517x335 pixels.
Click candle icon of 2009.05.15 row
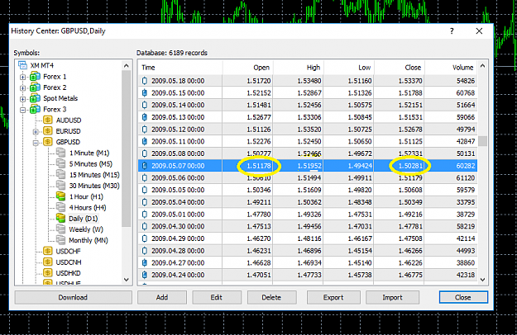coord(145,92)
